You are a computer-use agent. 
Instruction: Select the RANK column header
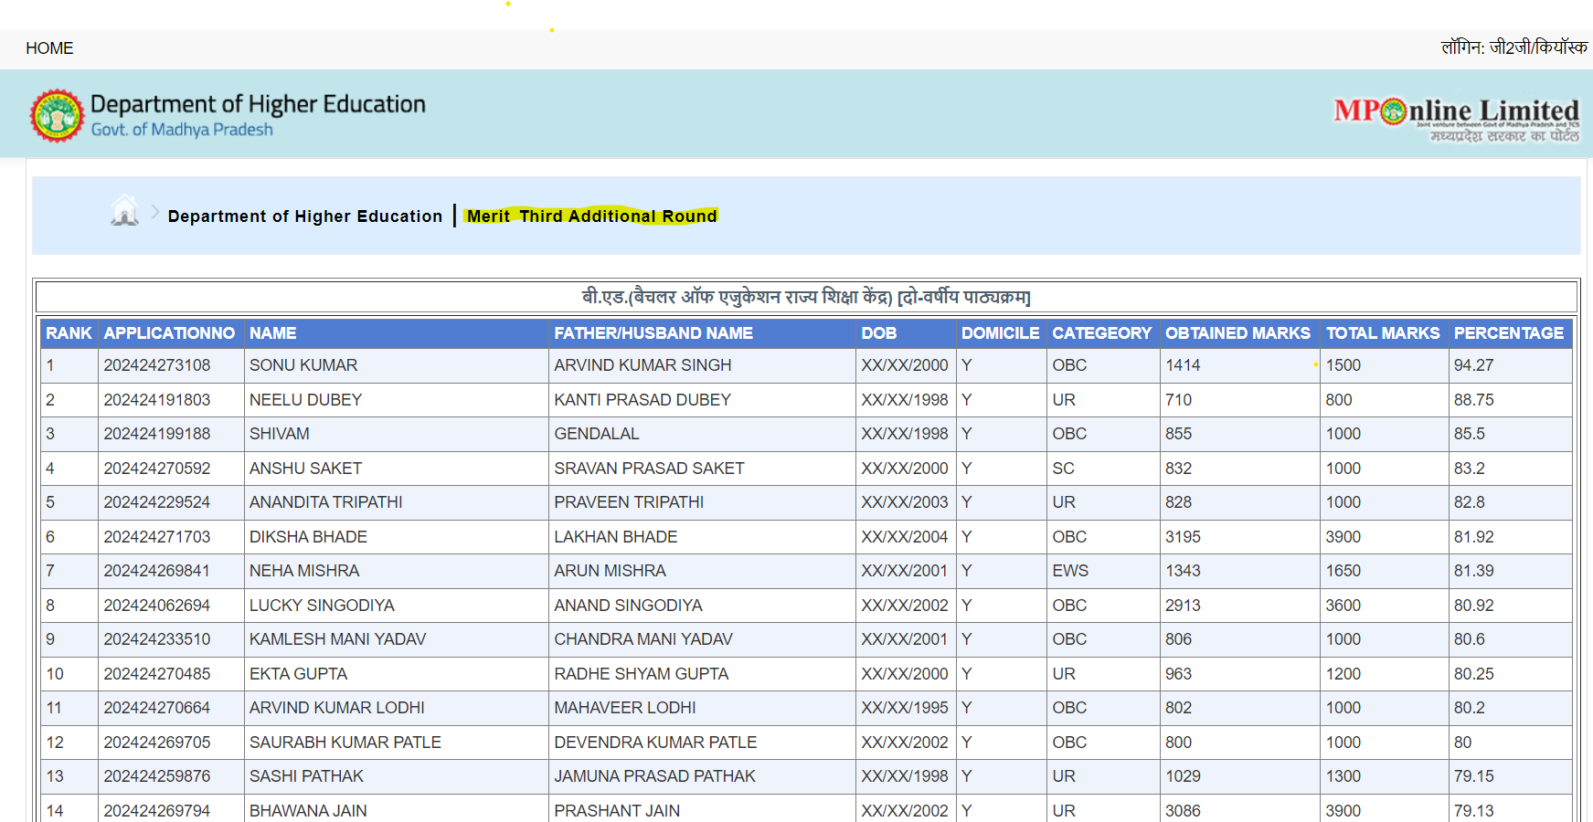click(x=69, y=333)
